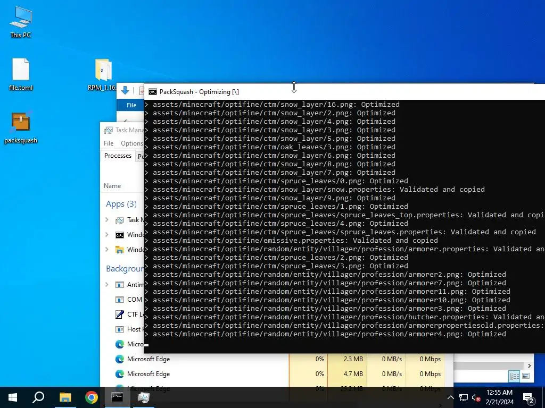
Task: Launch Google Chrome from the taskbar
Action: [92, 397]
